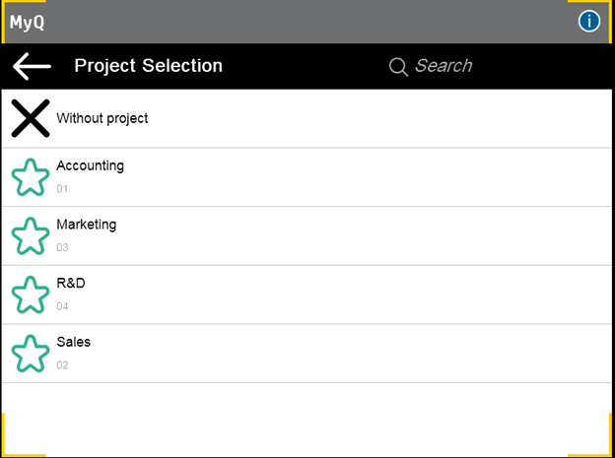615x458 pixels.
Task: Click project code 03 under Marketing
Action: (62, 247)
